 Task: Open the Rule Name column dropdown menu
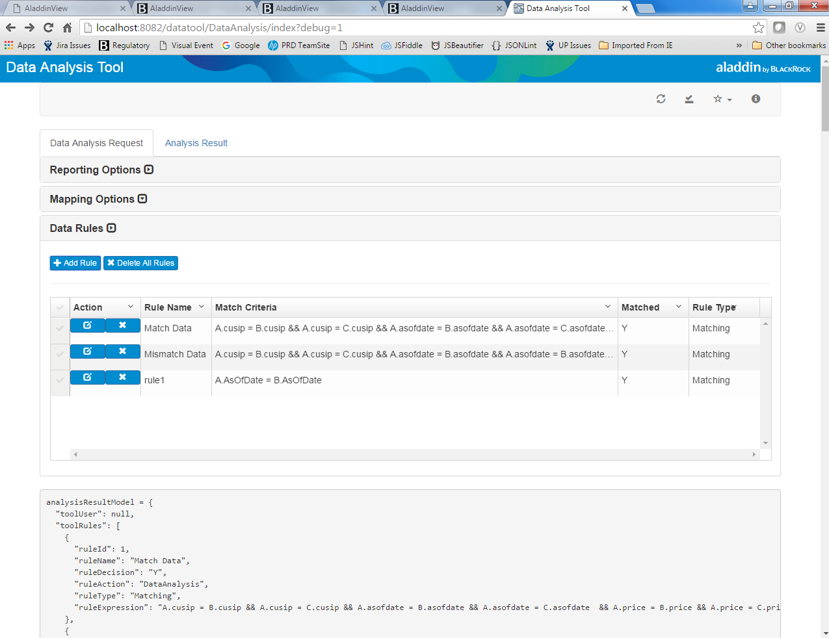(x=202, y=307)
